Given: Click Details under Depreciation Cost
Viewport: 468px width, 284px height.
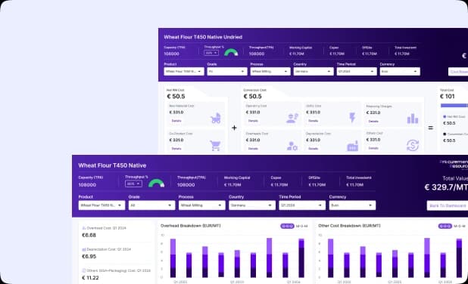Looking at the screenshot, I should [313, 148].
